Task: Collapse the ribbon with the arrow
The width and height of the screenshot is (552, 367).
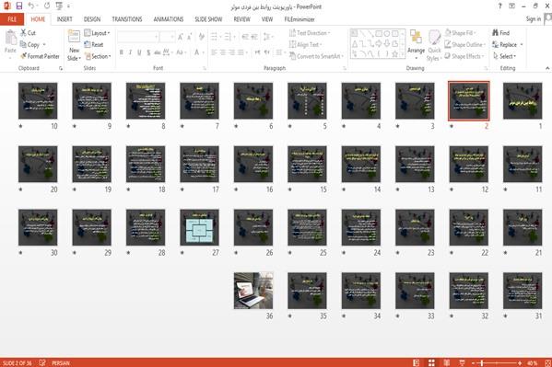Action: pos(547,68)
